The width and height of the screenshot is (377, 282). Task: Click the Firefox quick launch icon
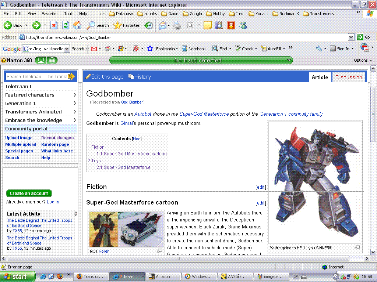point(60,276)
